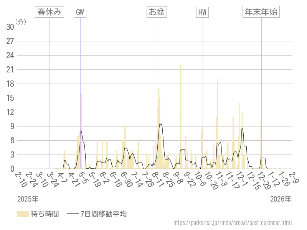Open the parksreal.jp source URL
This screenshot has height=230, width=307.
(233, 222)
